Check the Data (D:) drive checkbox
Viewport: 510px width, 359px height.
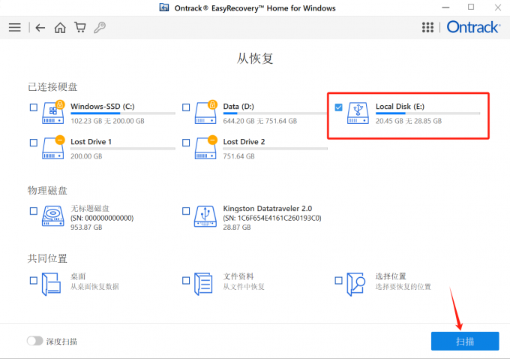186,107
